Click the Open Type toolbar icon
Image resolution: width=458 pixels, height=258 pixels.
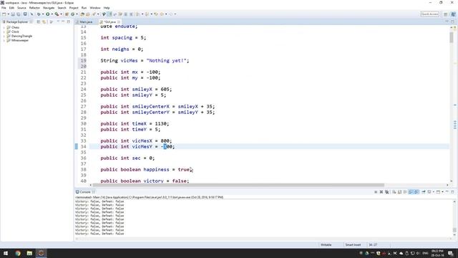pyautogui.click(x=82, y=14)
